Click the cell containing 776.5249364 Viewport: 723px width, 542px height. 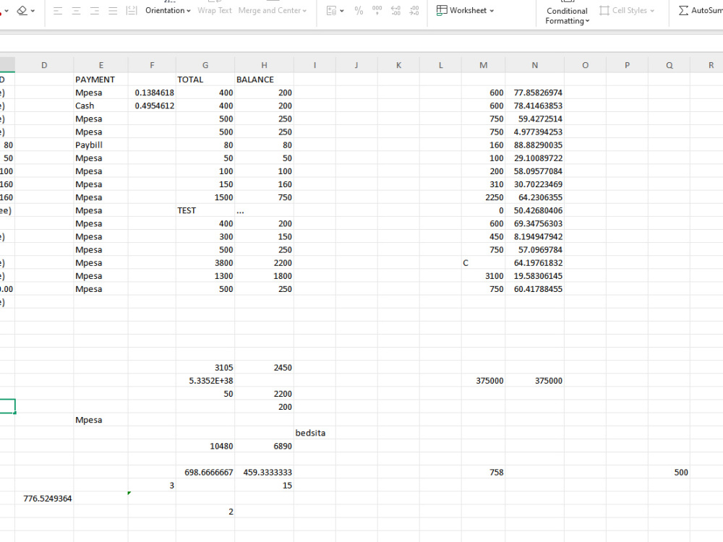pos(44,498)
